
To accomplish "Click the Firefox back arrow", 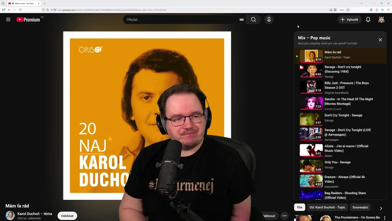I will click(9, 10).
